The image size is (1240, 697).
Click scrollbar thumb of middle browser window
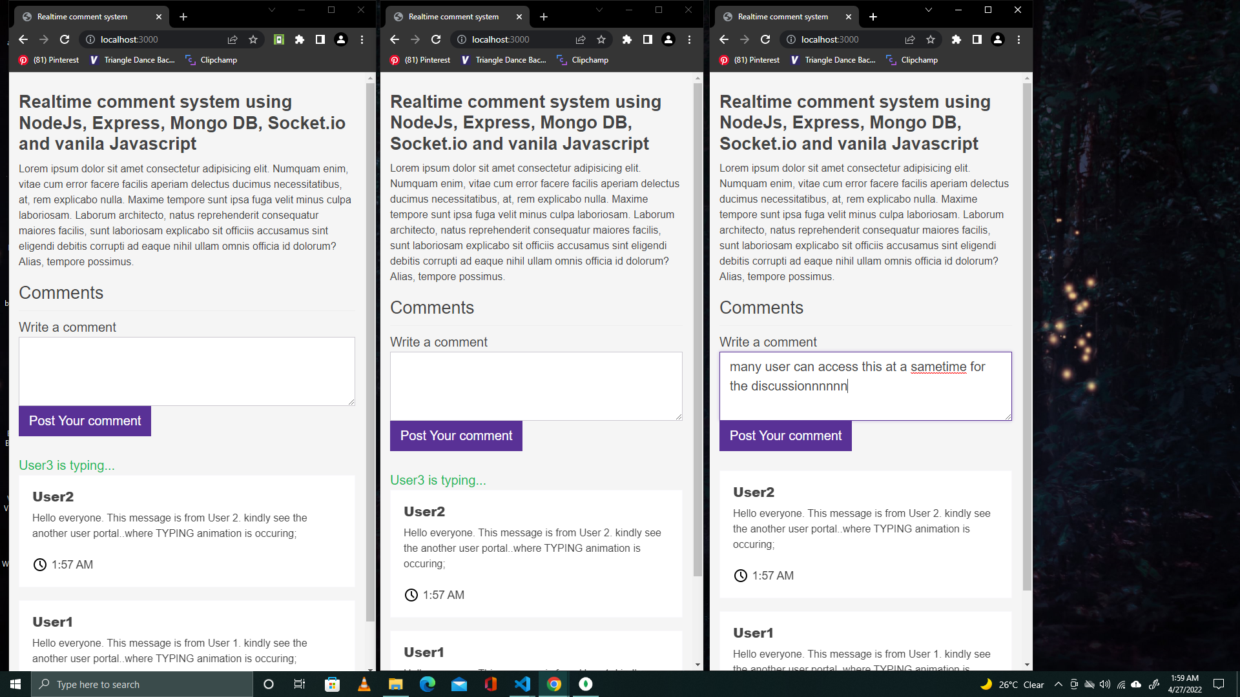point(697,329)
